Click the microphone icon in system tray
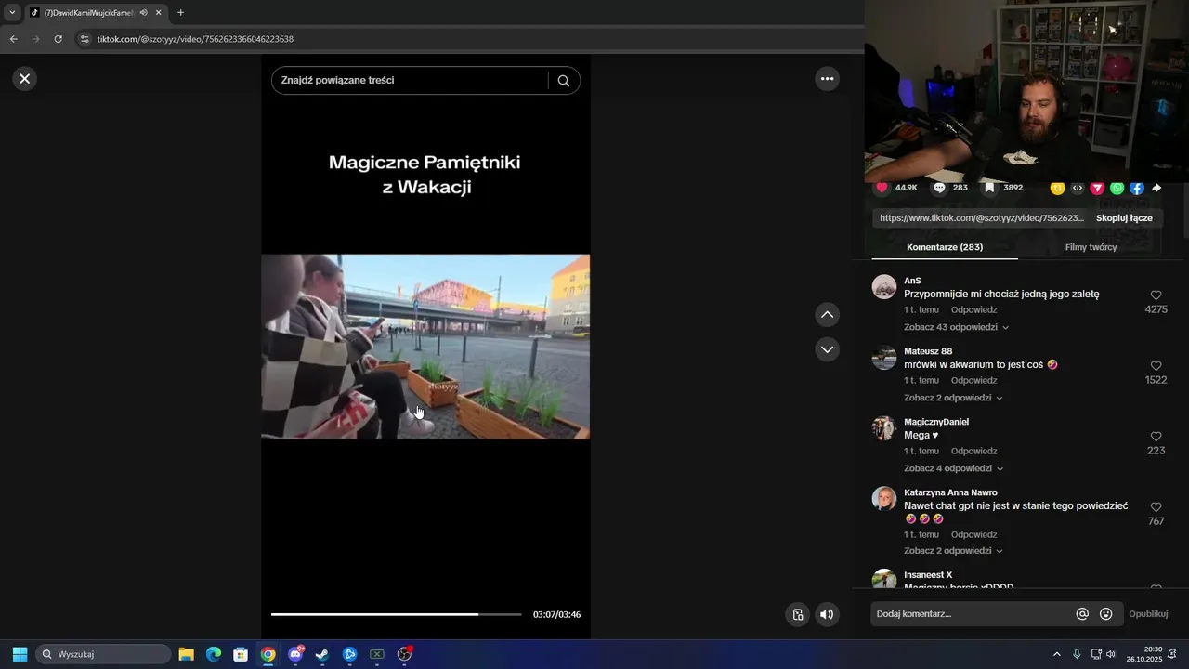The image size is (1189, 669). click(x=1077, y=654)
